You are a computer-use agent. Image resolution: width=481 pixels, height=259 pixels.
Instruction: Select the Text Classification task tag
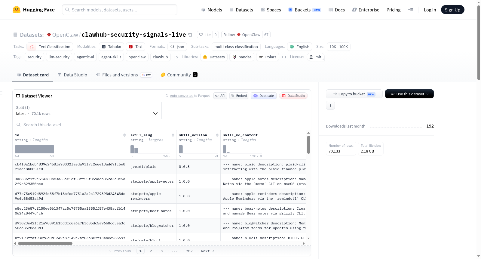click(x=50, y=47)
